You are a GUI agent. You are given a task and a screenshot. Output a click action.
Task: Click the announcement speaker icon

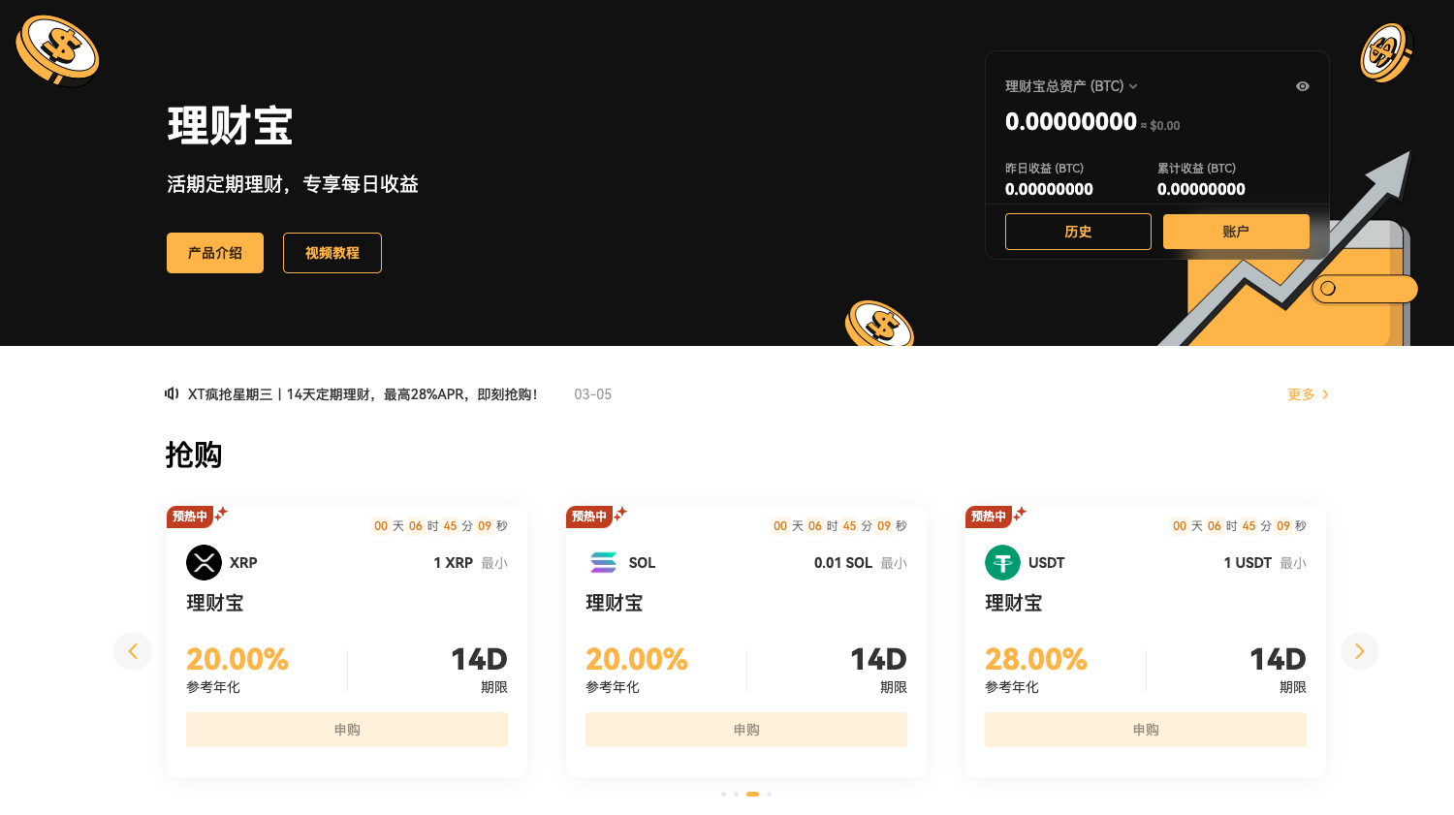172,393
